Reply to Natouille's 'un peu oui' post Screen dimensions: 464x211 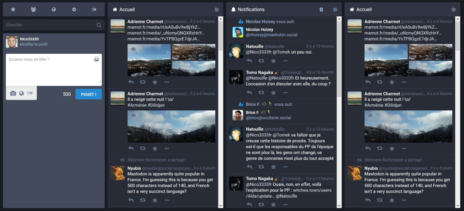[x=249, y=61]
